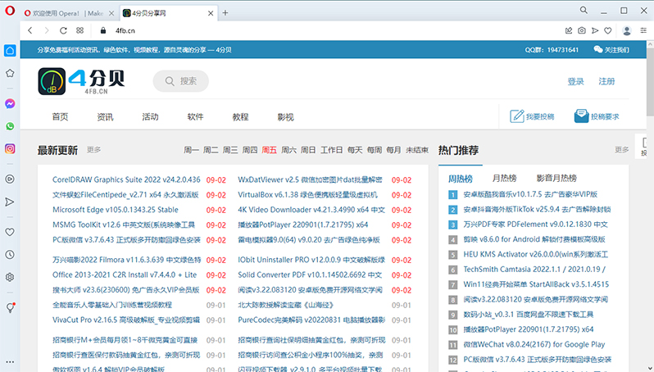Open history clock icon in sidebar
Image resolution: width=654 pixels, height=372 pixels.
pyautogui.click(x=10, y=255)
